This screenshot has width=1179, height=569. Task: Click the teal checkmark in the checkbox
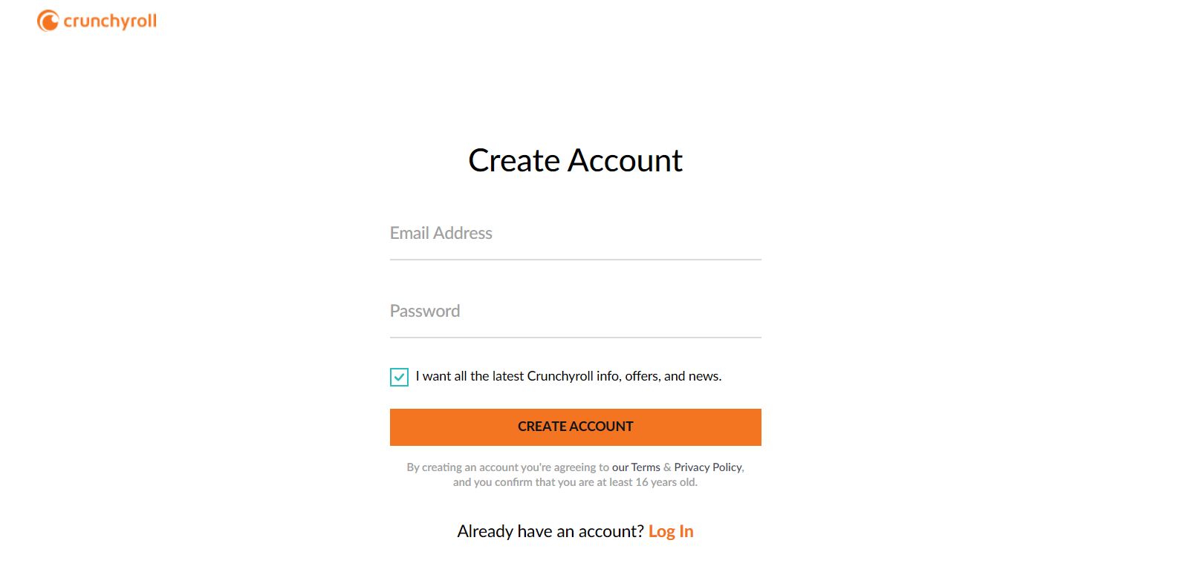[399, 377]
